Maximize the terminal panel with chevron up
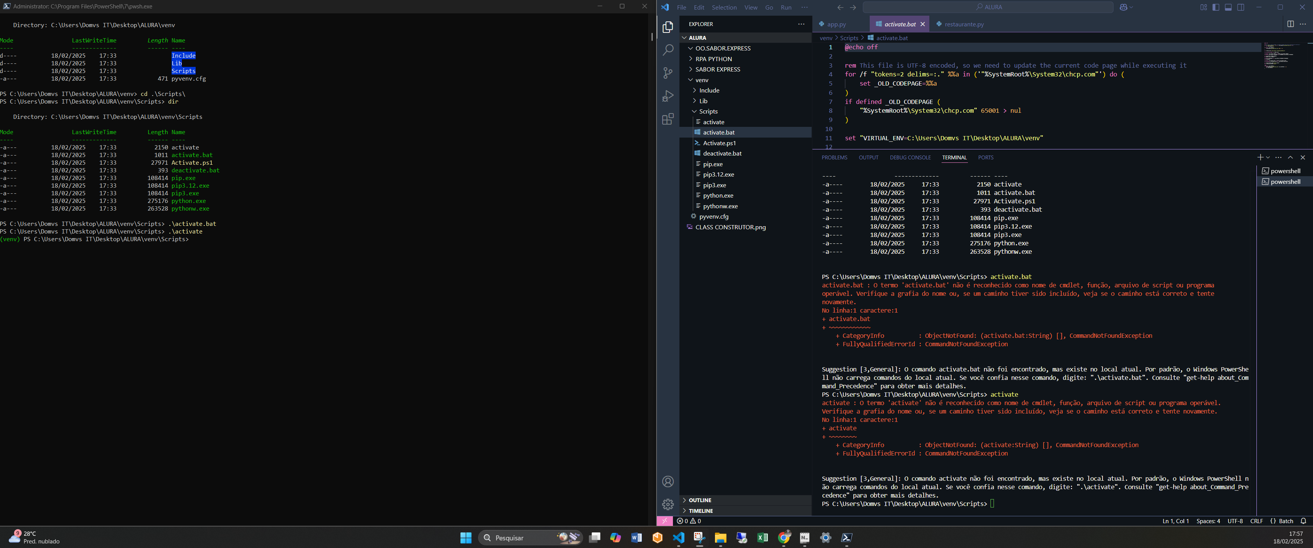The height and width of the screenshot is (548, 1313). coord(1290,157)
